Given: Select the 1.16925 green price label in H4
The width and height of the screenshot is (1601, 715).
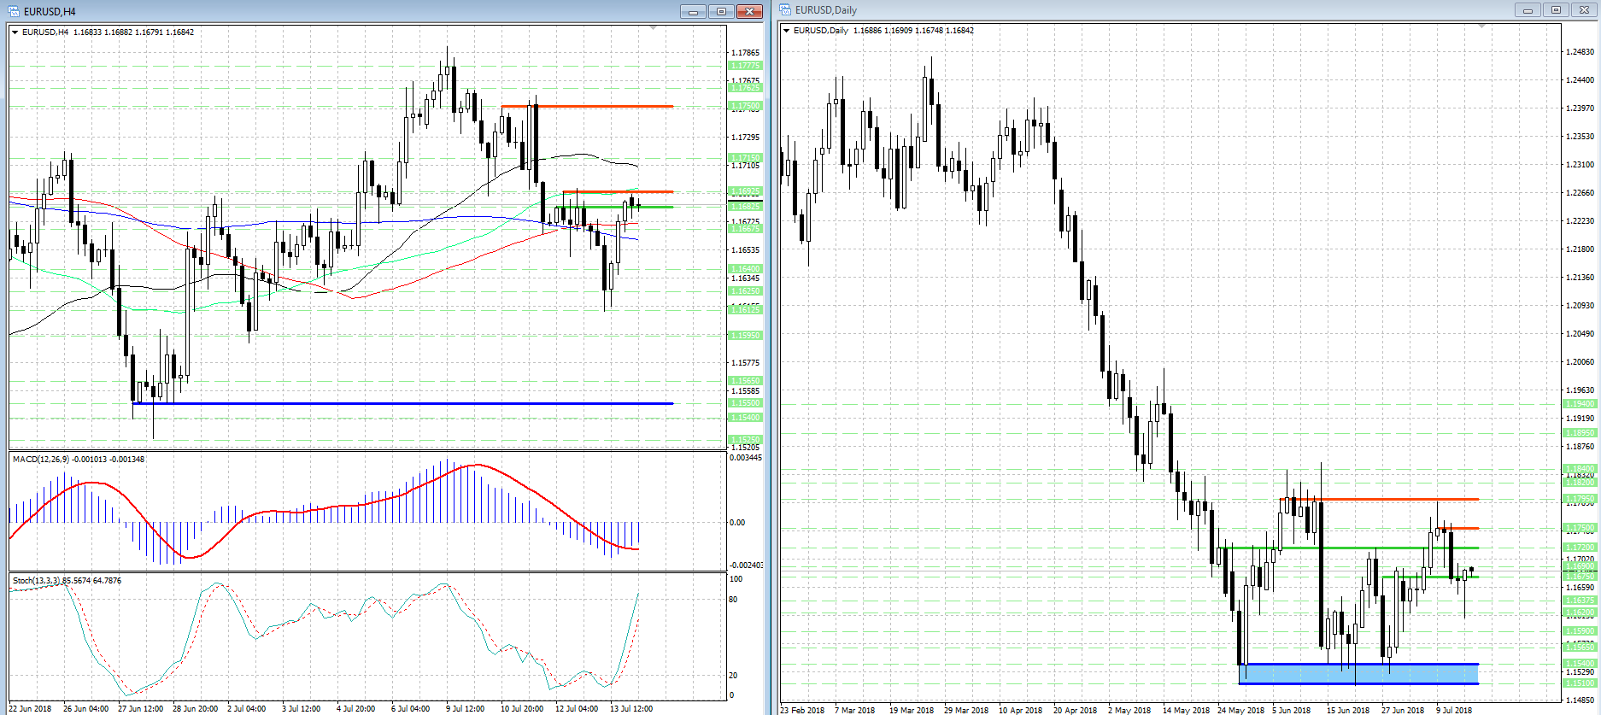Looking at the screenshot, I should 745,191.
